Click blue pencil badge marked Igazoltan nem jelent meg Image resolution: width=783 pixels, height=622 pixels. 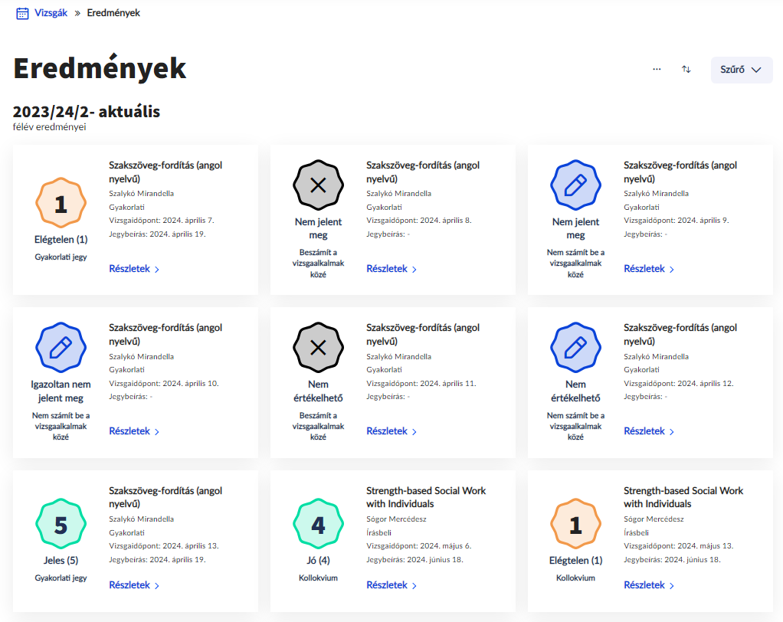pyautogui.click(x=61, y=348)
